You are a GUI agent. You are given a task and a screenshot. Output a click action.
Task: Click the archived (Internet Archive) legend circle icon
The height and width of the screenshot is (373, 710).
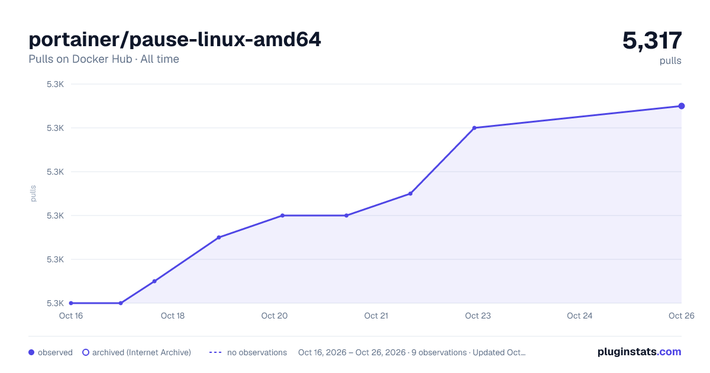(x=86, y=352)
